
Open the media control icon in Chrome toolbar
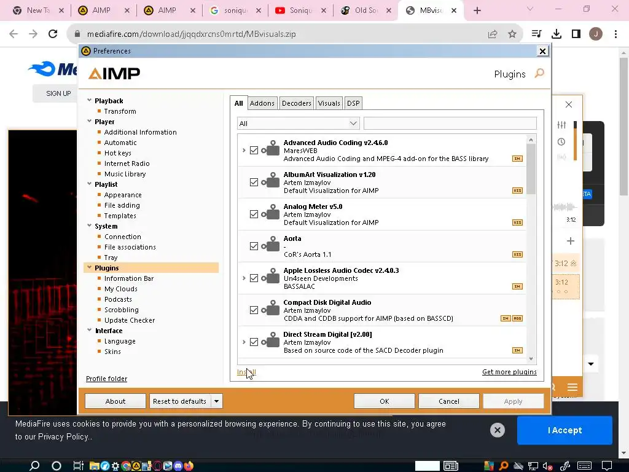pos(536,34)
